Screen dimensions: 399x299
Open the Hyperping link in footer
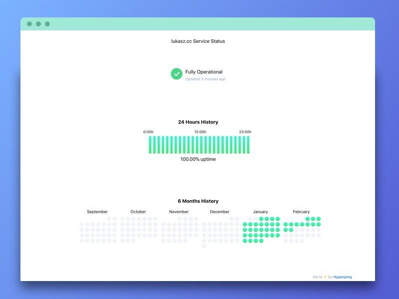click(x=343, y=277)
